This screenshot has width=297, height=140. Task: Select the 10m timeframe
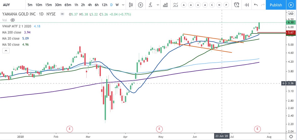(x=39, y=5)
